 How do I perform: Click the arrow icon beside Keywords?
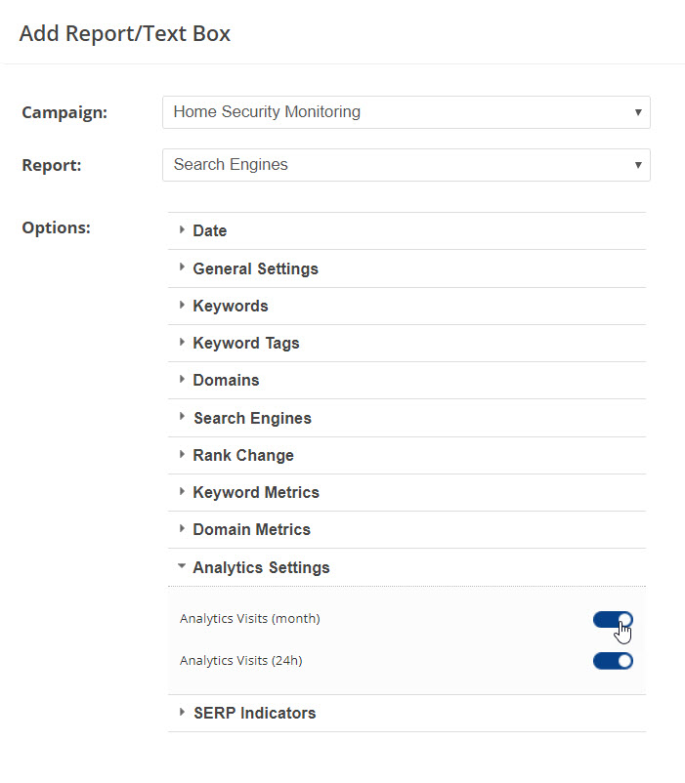pyautogui.click(x=182, y=305)
